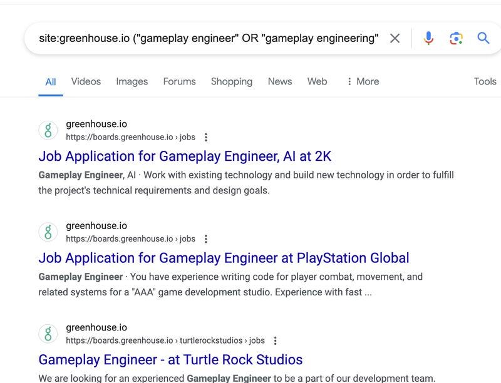Open the Tools search options

[x=485, y=81]
